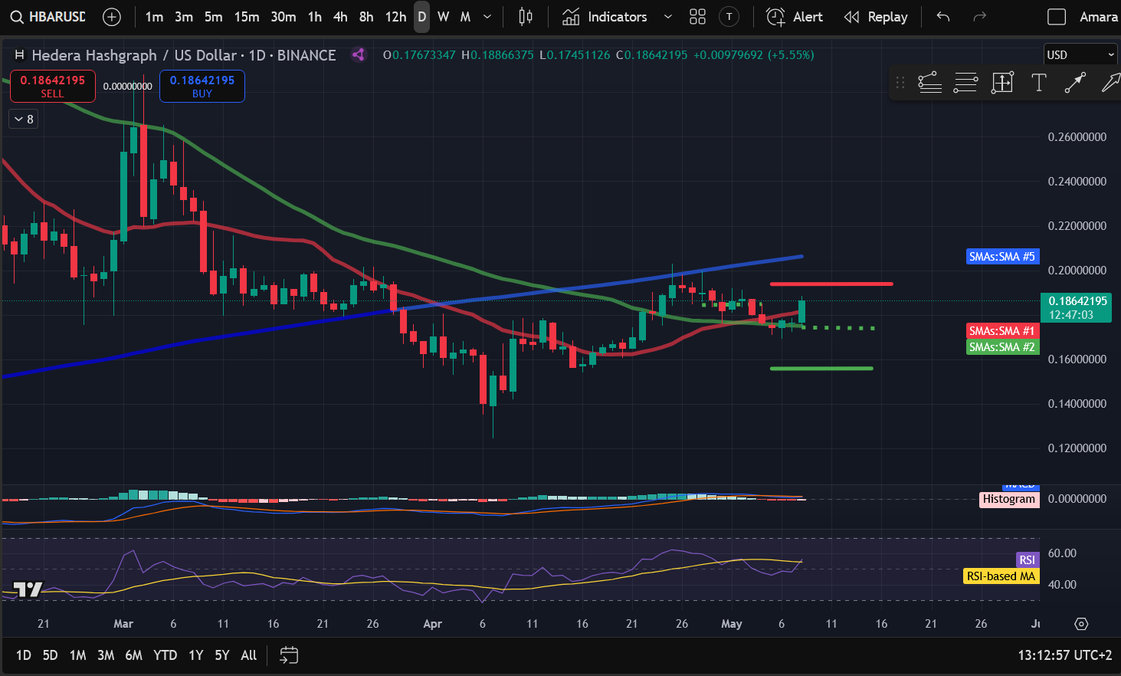Collapse the indicator legend showing 8
Image resolution: width=1121 pixels, height=676 pixels.
pos(24,119)
